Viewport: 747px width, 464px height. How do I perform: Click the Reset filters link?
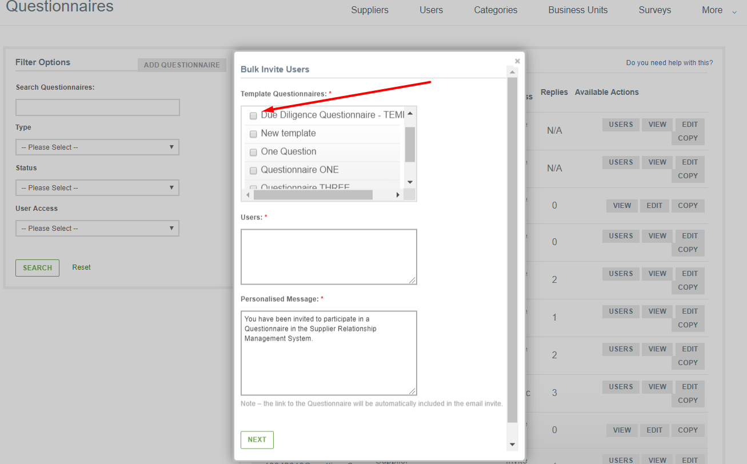(x=81, y=267)
